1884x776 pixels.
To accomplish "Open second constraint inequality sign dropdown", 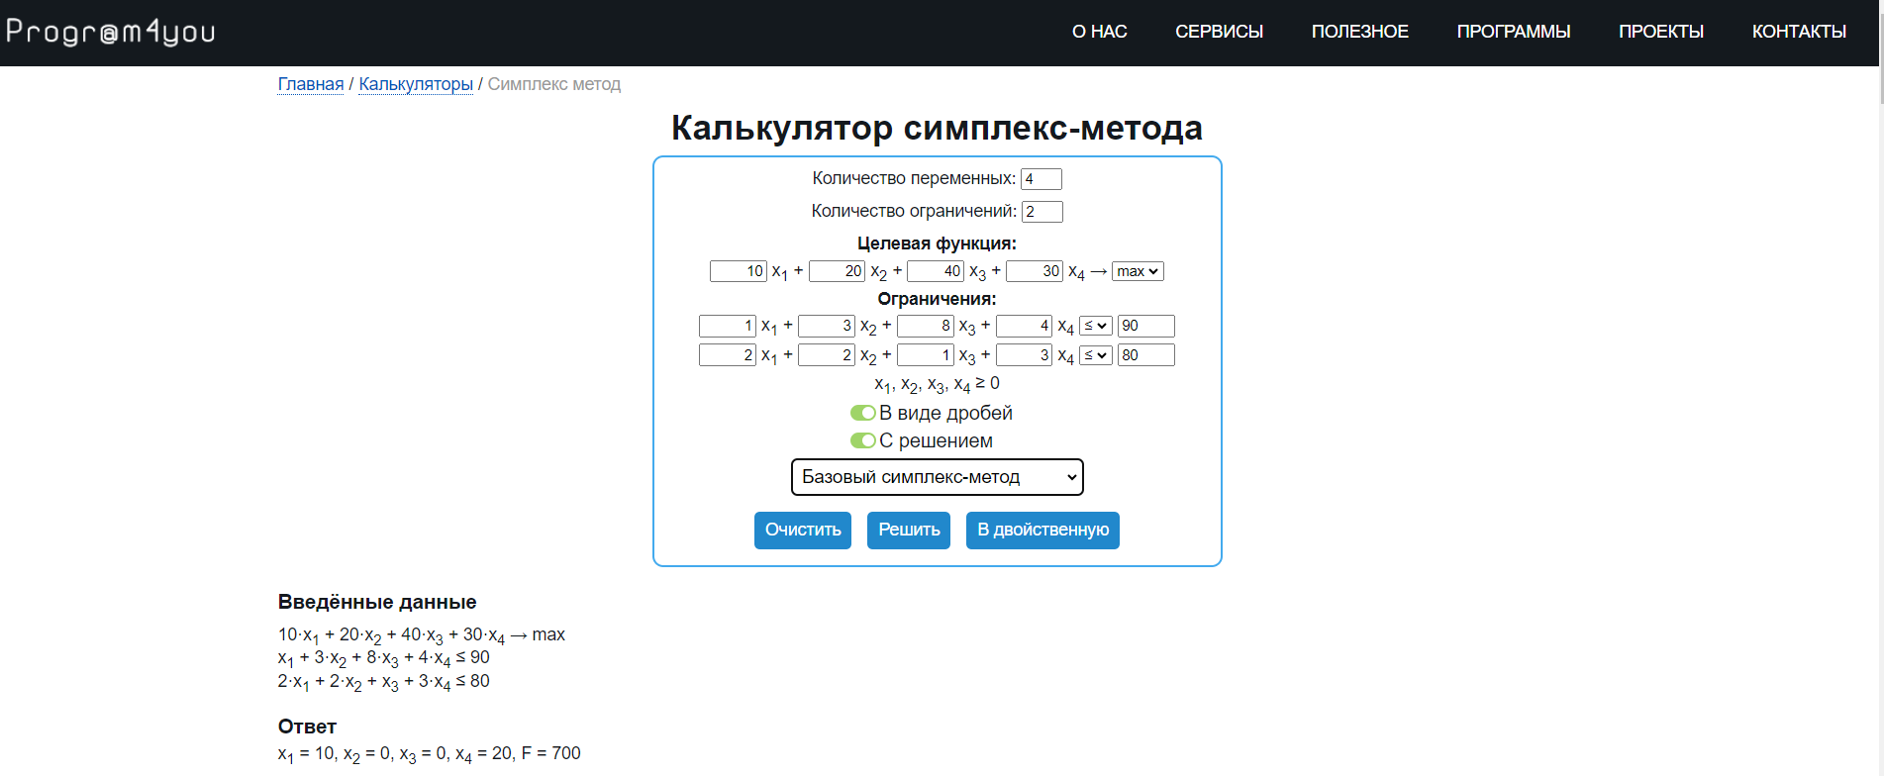I will click(x=1096, y=355).
